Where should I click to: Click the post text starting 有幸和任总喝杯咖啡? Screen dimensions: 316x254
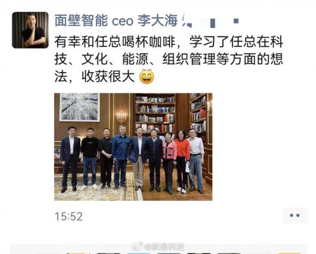(x=169, y=59)
